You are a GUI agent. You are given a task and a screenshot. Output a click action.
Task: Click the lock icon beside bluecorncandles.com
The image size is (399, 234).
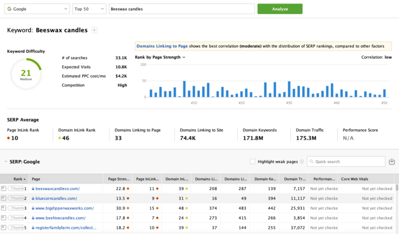[33, 199]
